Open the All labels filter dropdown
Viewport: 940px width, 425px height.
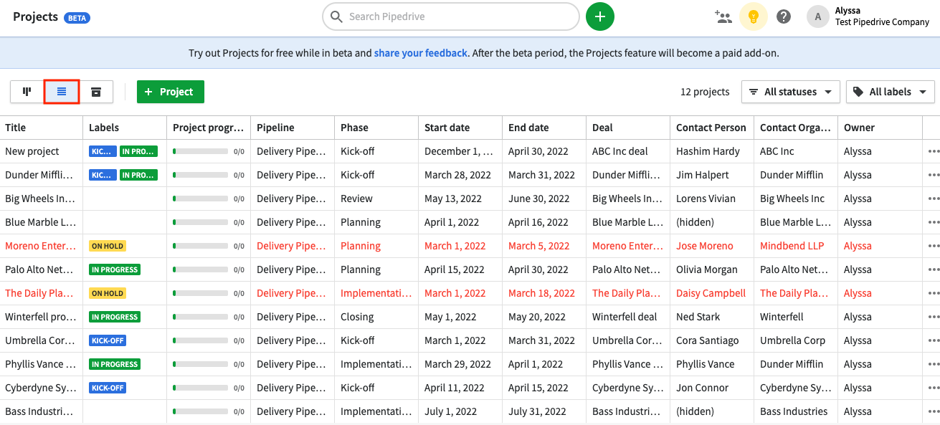890,92
